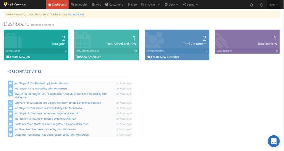284x151 pixels.
Task: Open Customers in top navigation
Action: click(114, 4)
